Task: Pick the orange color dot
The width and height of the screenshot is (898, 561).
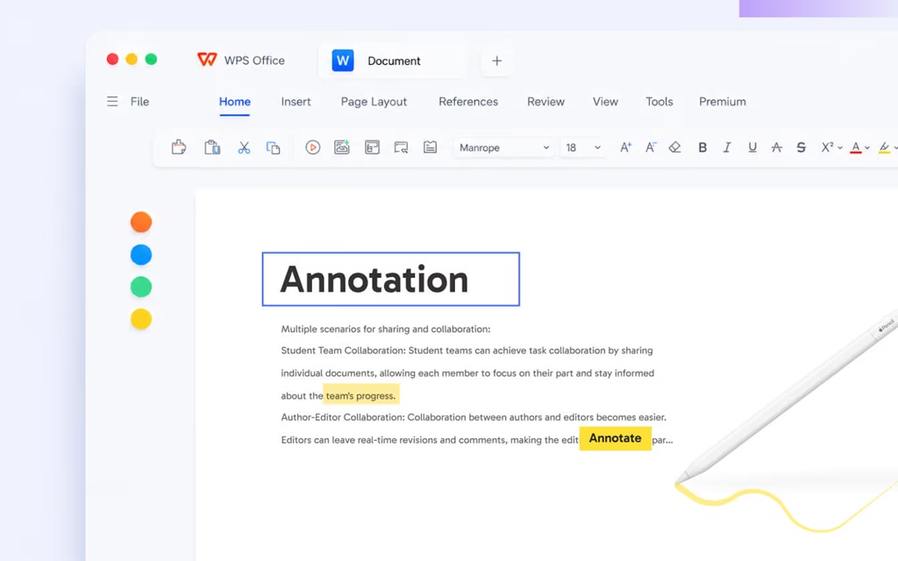Action: pos(141,222)
